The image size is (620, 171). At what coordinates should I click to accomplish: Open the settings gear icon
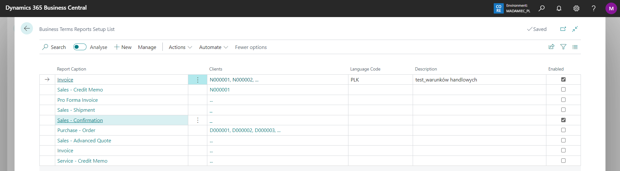click(x=576, y=8)
